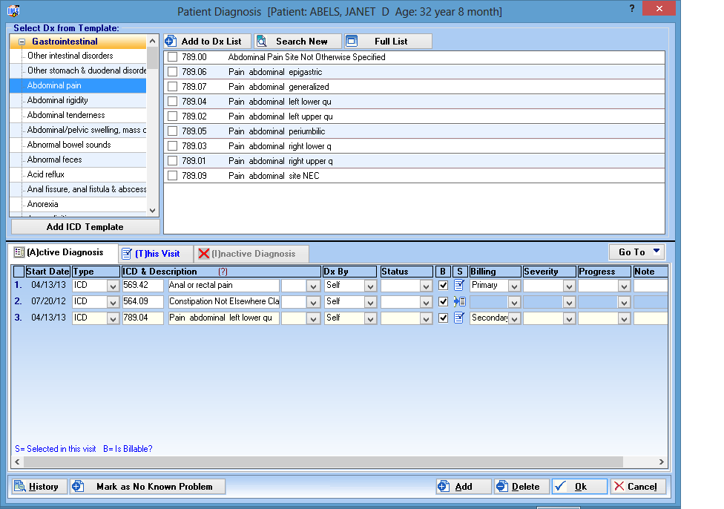Viewport: 724px width, 509px height.
Task: Click the Delete button
Action: 521,486
